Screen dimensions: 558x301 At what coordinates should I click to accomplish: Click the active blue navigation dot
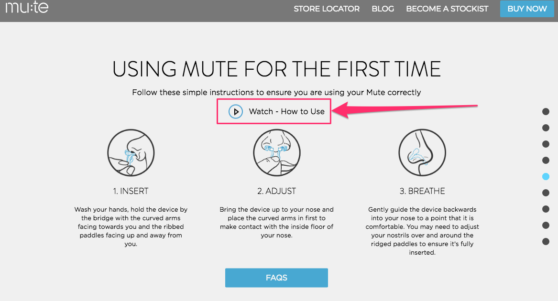tap(546, 176)
